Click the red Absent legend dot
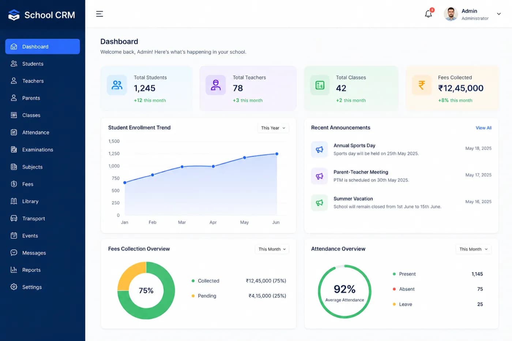The width and height of the screenshot is (512, 341). click(394, 289)
